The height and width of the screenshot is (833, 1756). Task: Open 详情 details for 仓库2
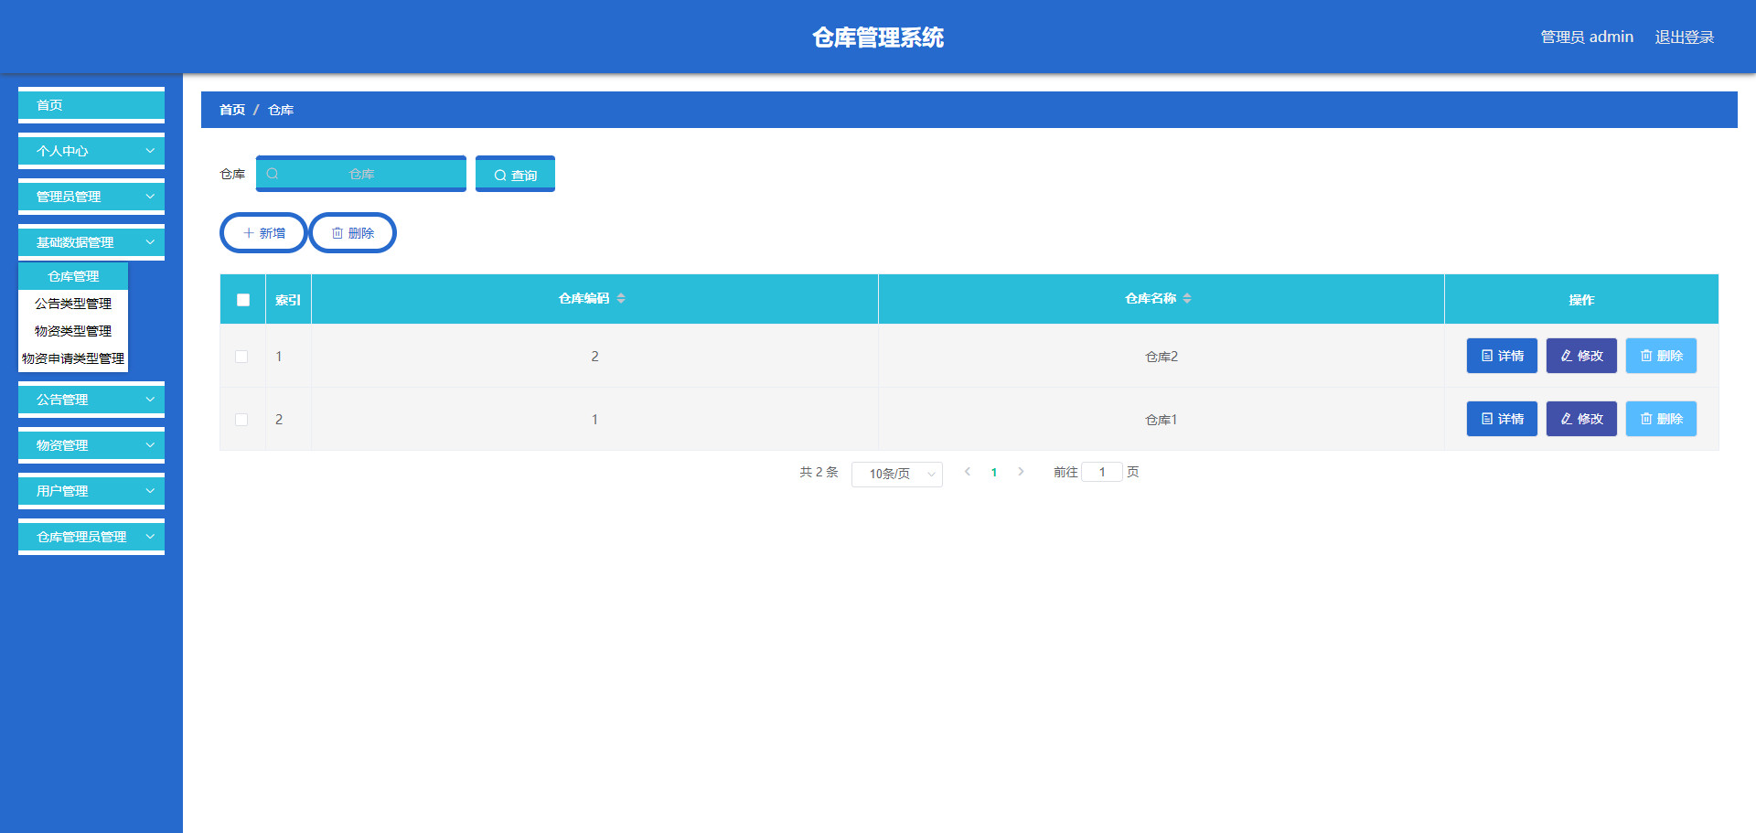click(1502, 356)
